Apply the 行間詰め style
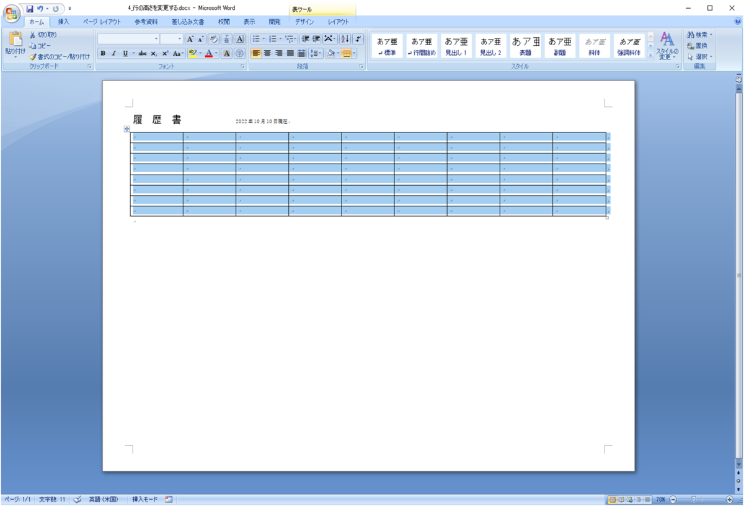The image size is (744, 506). pyautogui.click(x=422, y=46)
